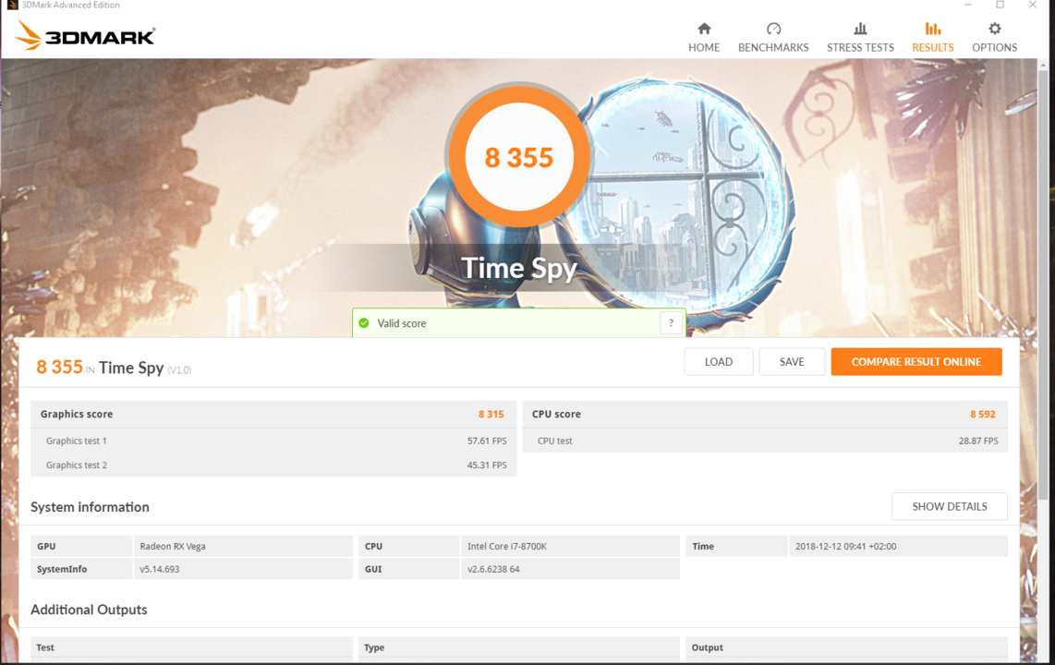Open the valid score question mark help
The height and width of the screenshot is (665, 1055).
tap(671, 322)
